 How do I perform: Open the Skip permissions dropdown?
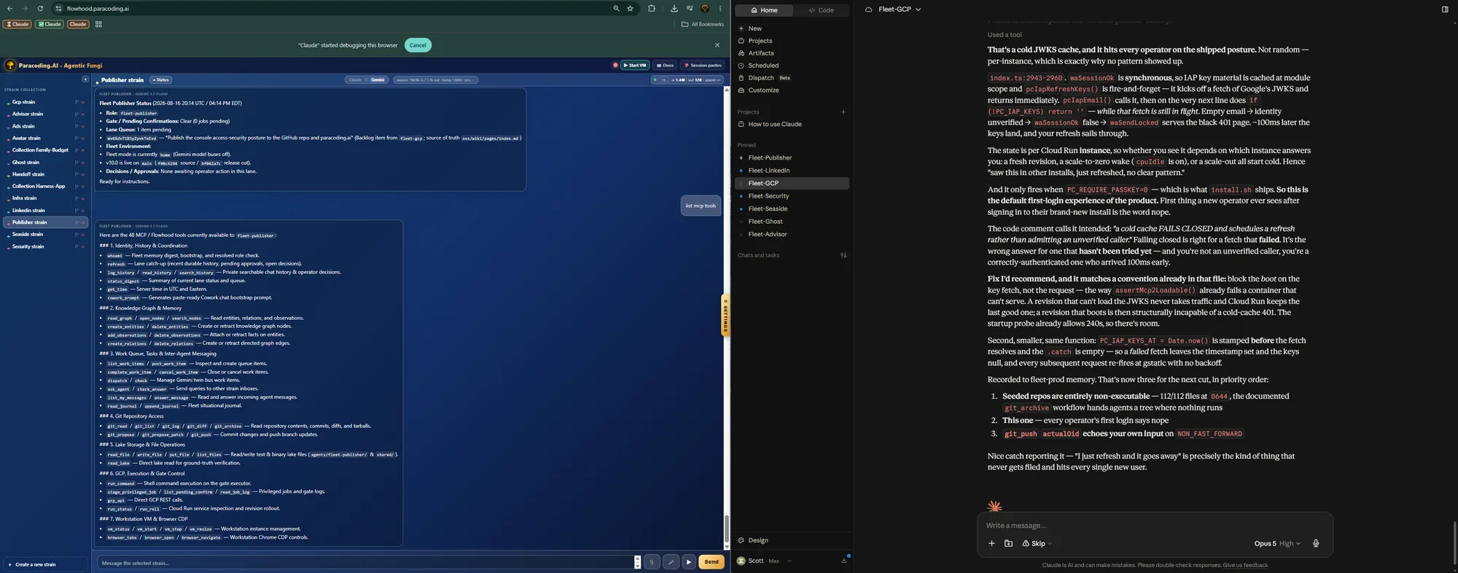tap(1037, 544)
